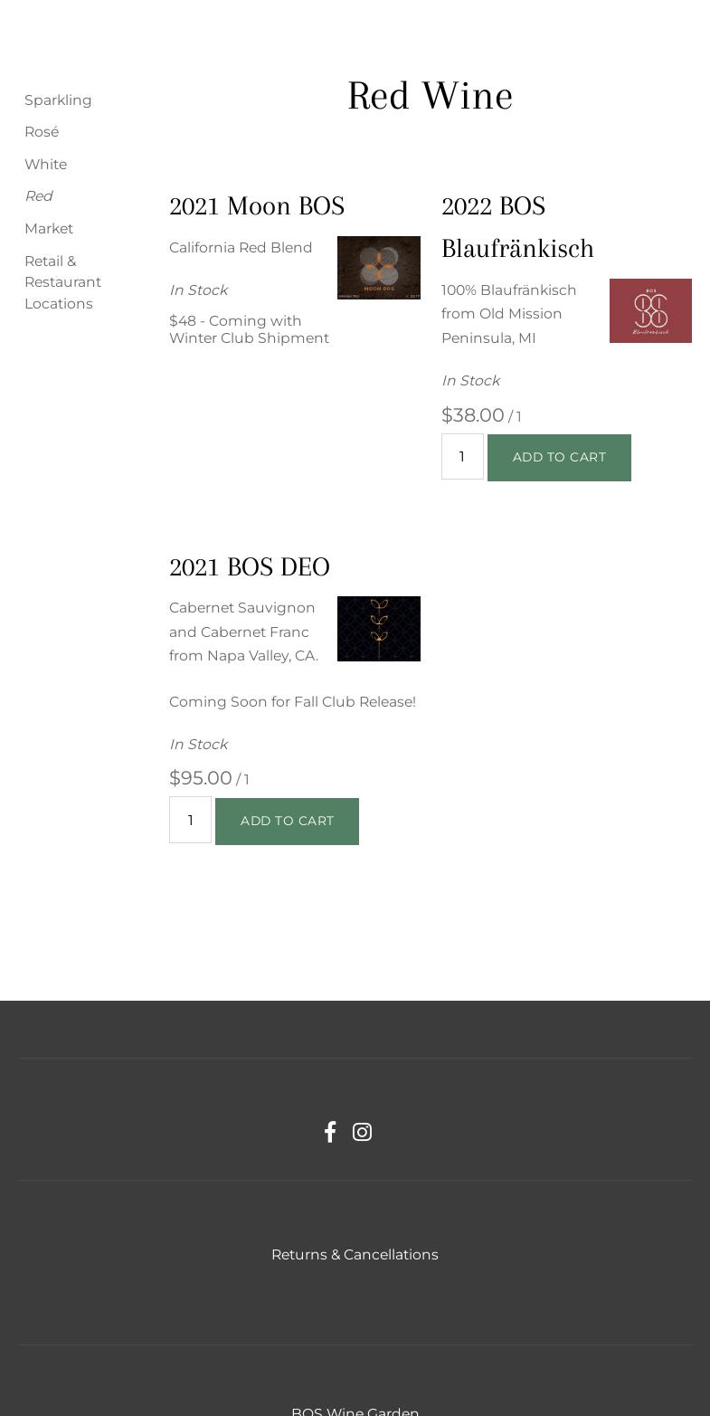
Task: Click the BOS DEO label thumbnail
Action: click(x=378, y=629)
